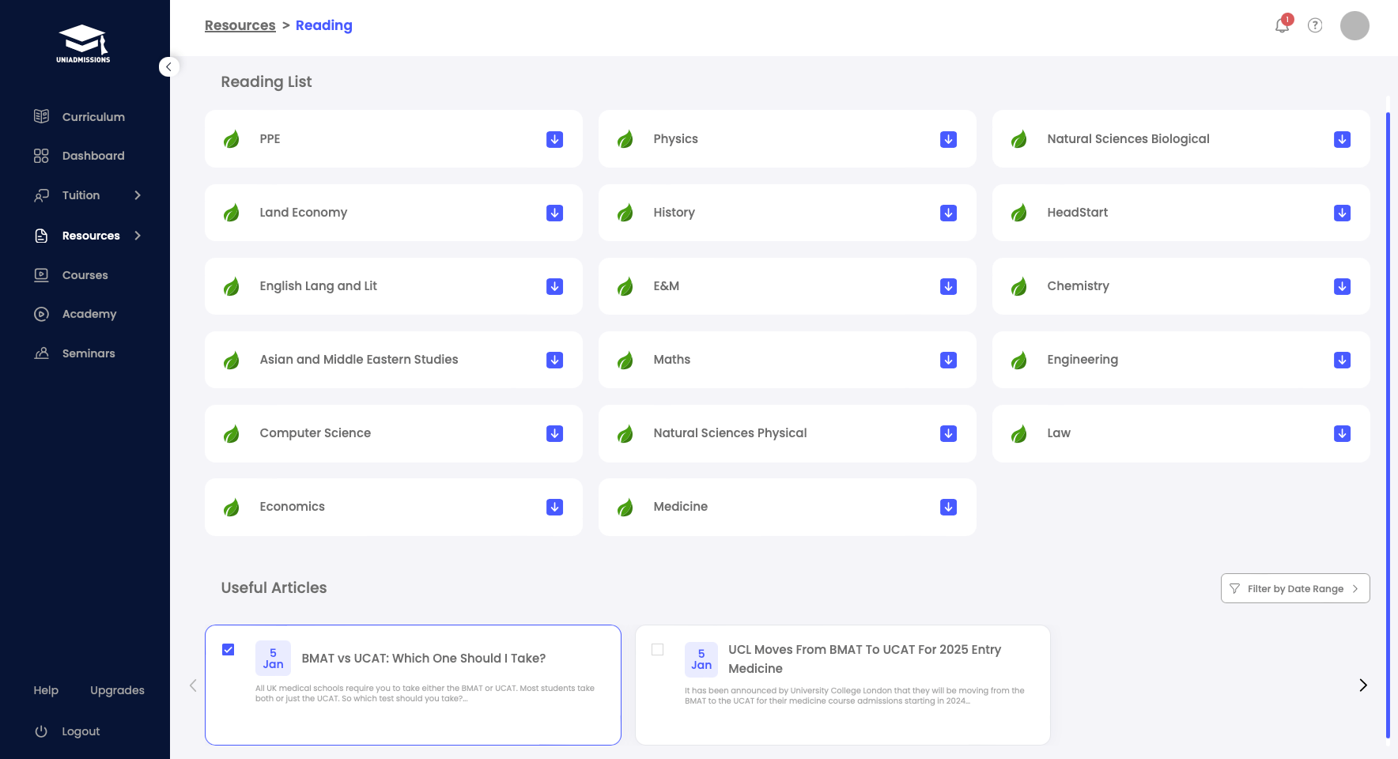Viewport: 1398px width, 759px height.
Task: Download the PPE reading list
Action: (x=554, y=139)
